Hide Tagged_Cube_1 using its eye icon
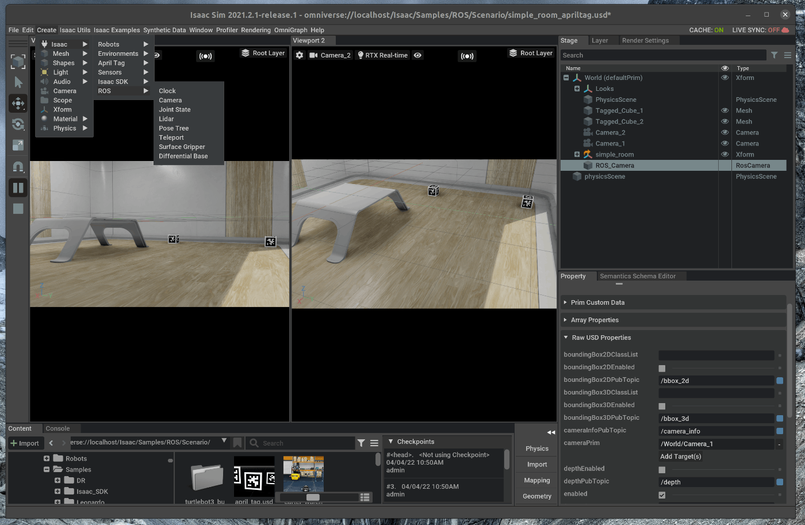The width and height of the screenshot is (805, 525). (725, 110)
